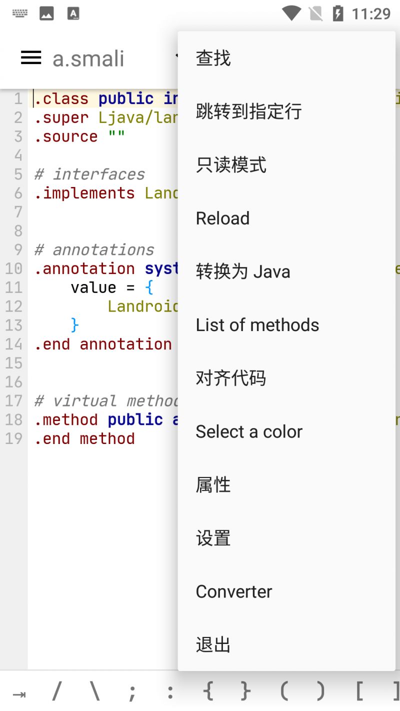400x711 pixels.
Task: Open the Converter menu item
Action: point(286,591)
